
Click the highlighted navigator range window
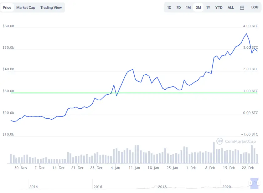(x=254, y=183)
